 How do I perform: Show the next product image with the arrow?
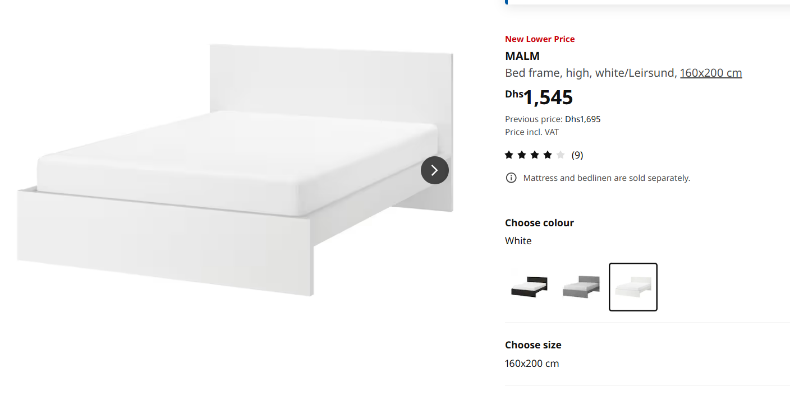click(435, 170)
